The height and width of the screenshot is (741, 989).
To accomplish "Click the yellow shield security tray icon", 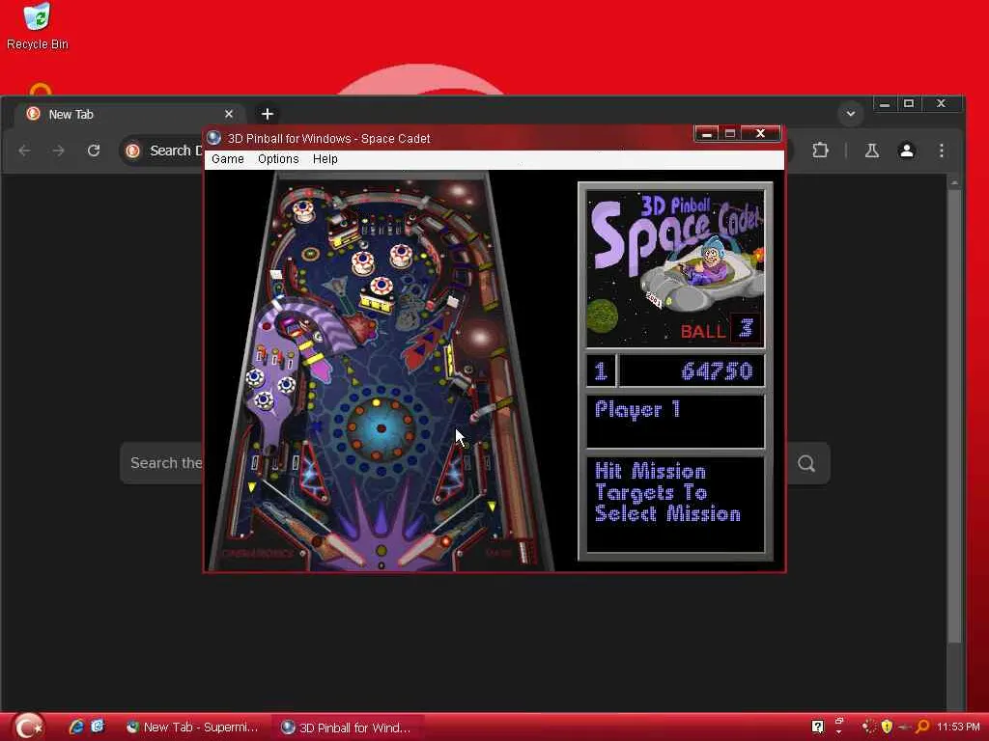I will [x=887, y=727].
